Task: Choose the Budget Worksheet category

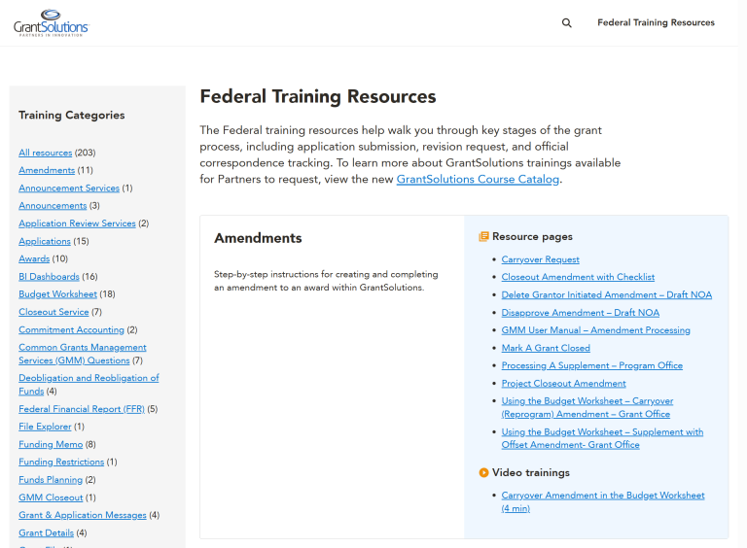Action: tap(57, 294)
